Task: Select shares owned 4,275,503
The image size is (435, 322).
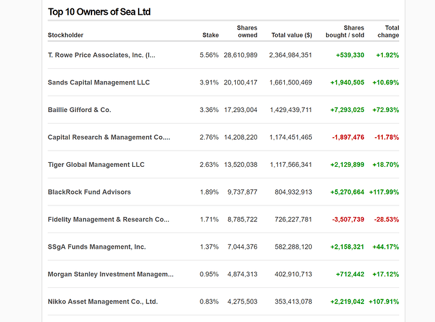Action: tap(242, 302)
